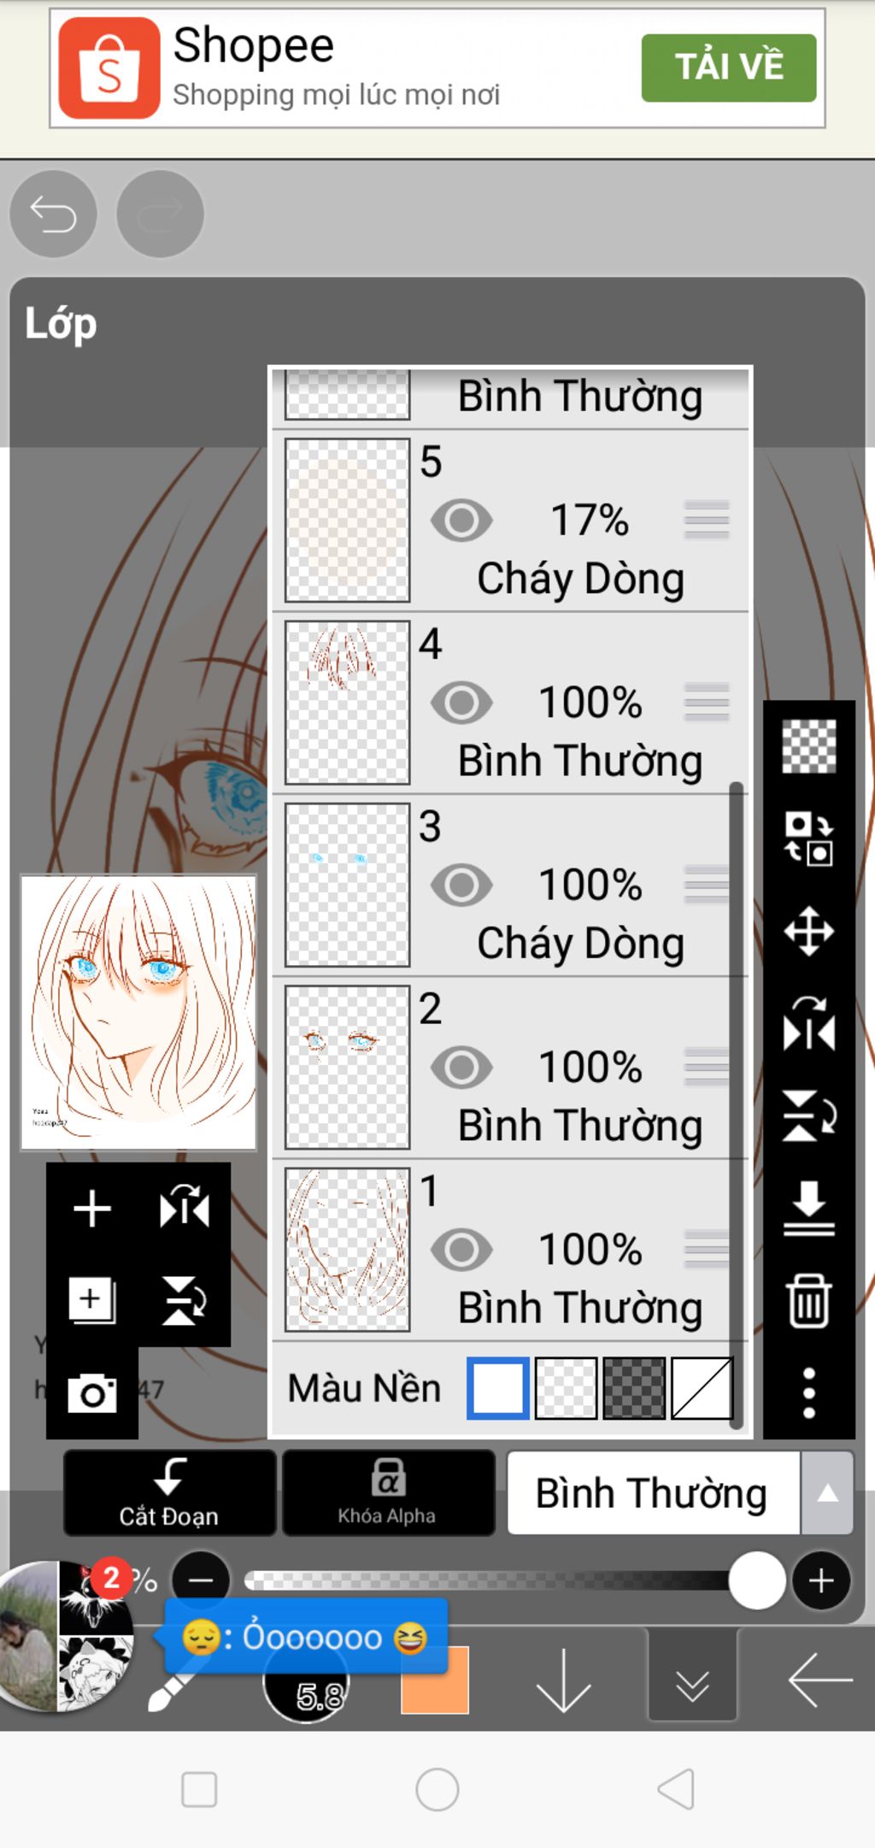
Task: Expand the Bình Thường blend mode dropdown arrow
Action: tap(826, 1492)
